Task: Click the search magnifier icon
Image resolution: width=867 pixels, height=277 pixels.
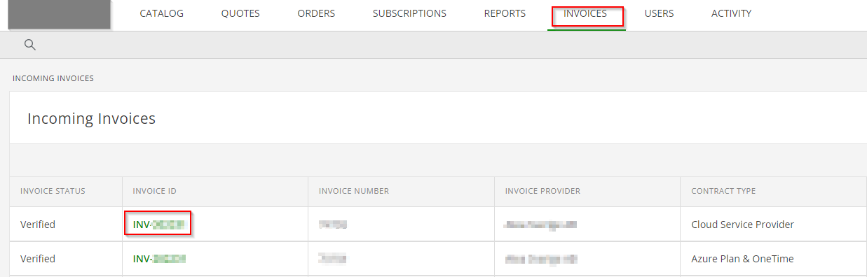Action: point(29,45)
